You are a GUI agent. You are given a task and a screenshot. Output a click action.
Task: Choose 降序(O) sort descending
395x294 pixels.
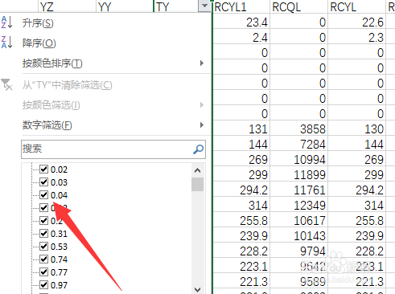39,43
